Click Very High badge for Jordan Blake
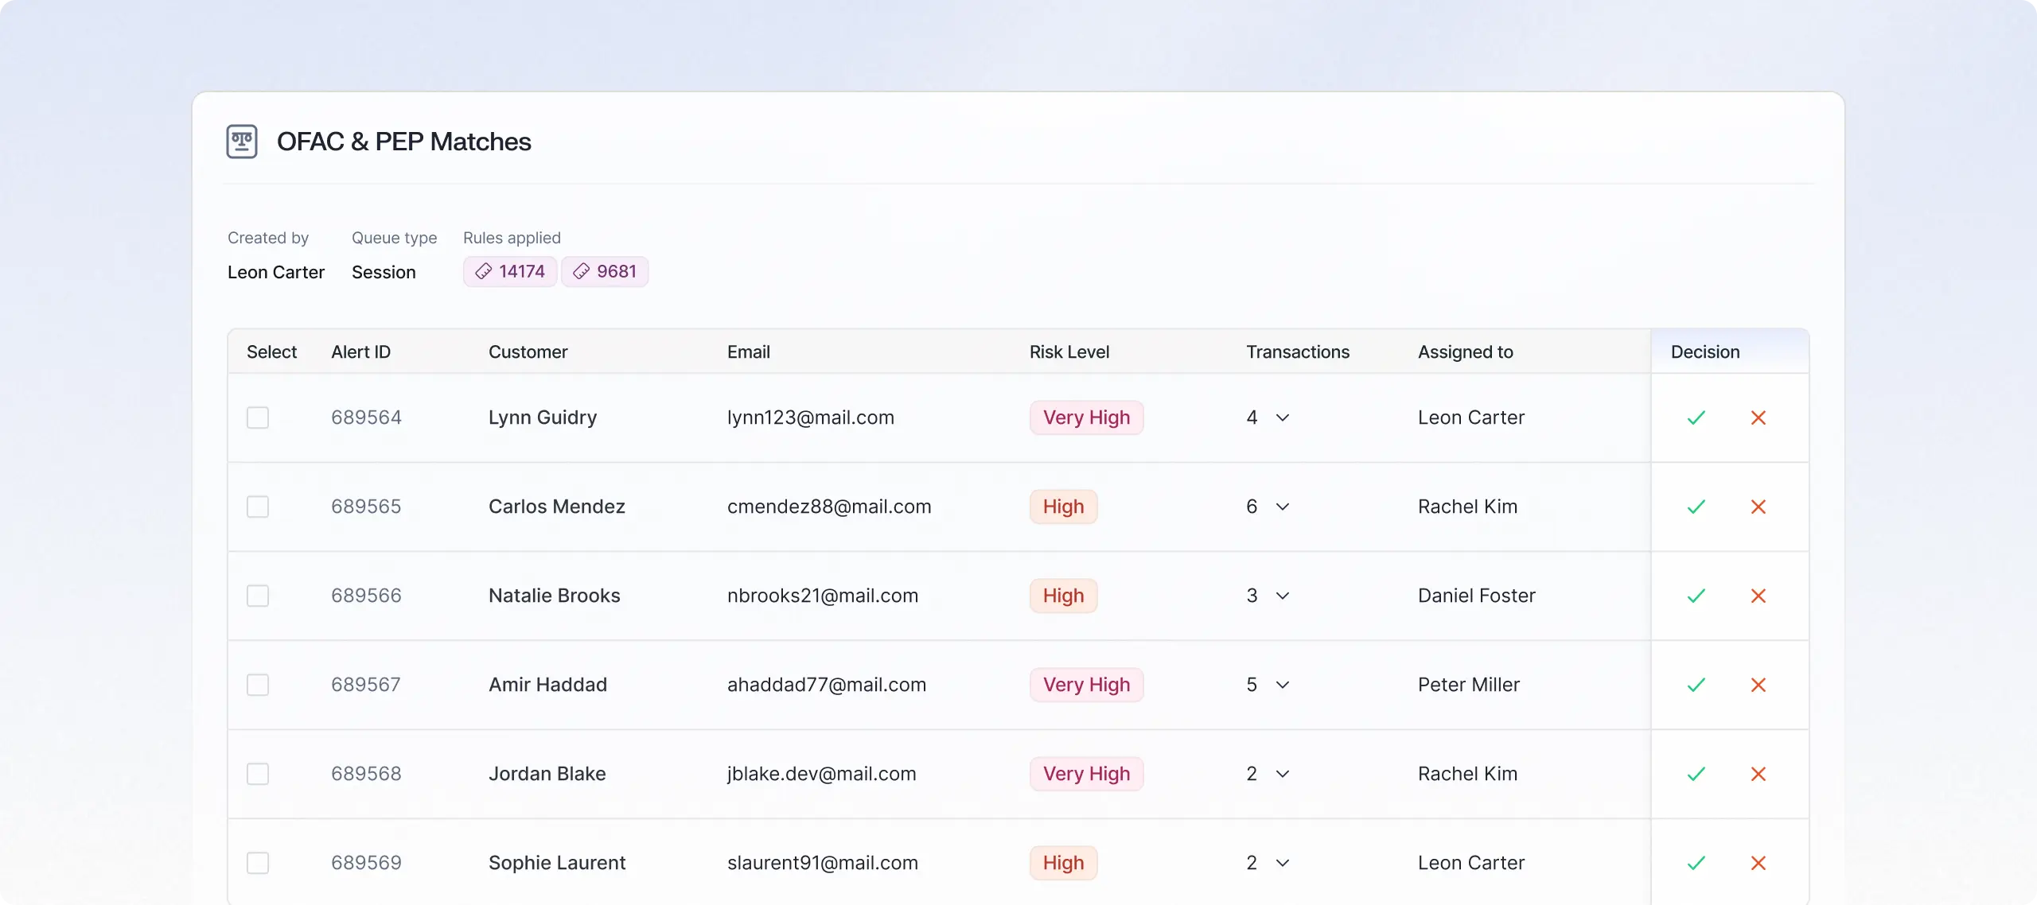The height and width of the screenshot is (905, 2037). (x=1086, y=774)
